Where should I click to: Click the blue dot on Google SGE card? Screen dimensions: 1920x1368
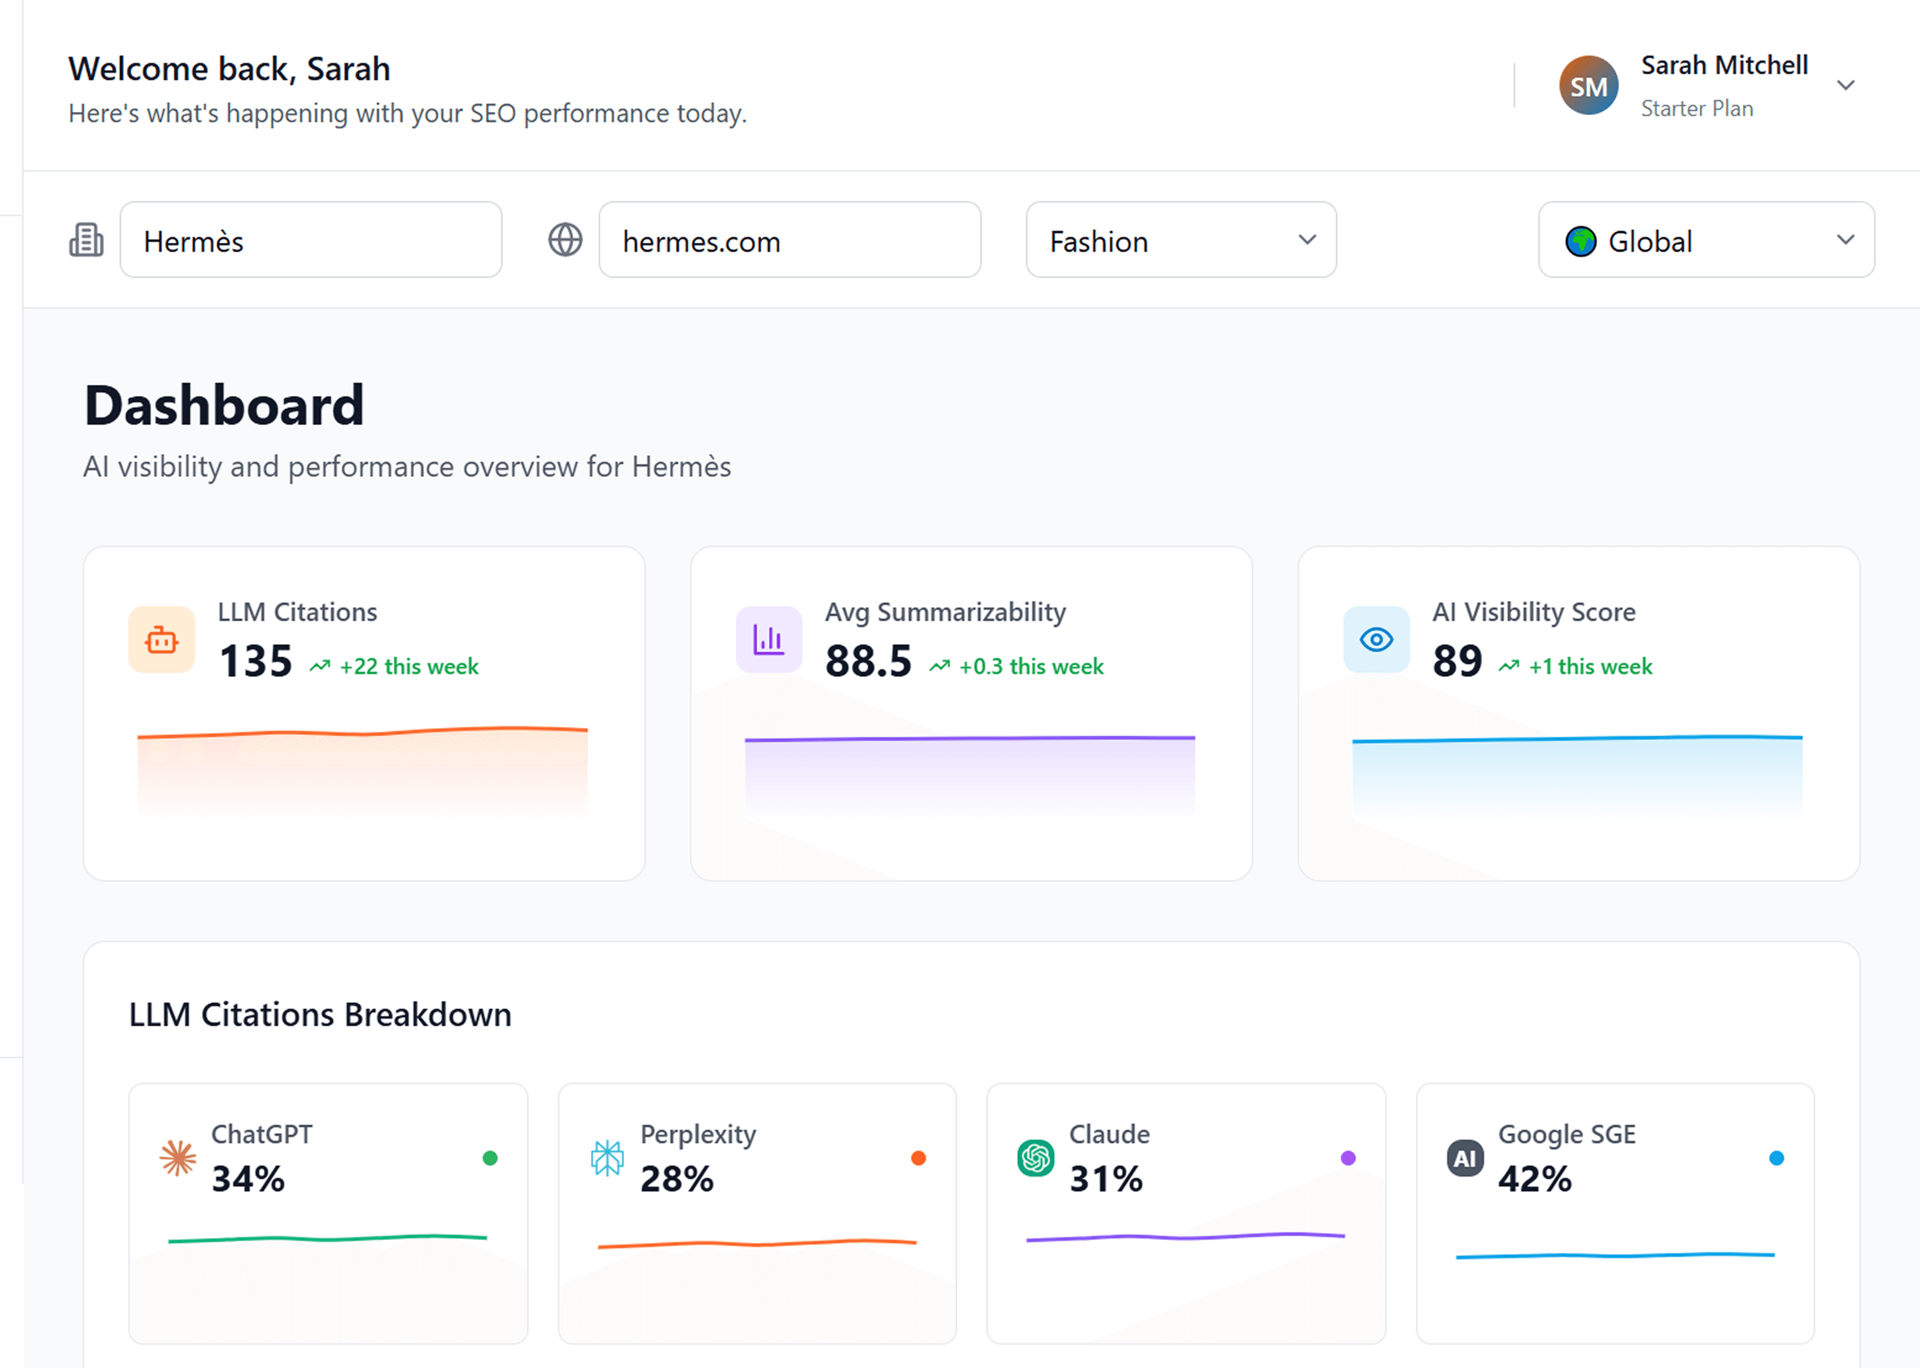1777,1158
